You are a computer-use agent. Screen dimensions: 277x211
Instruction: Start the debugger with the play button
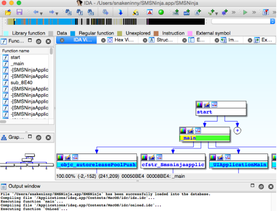(245, 12)
